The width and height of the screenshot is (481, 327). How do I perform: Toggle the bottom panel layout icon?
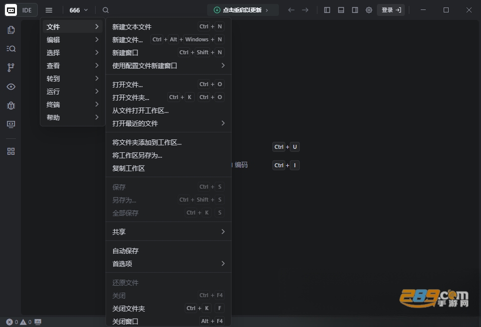coord(341,10)
